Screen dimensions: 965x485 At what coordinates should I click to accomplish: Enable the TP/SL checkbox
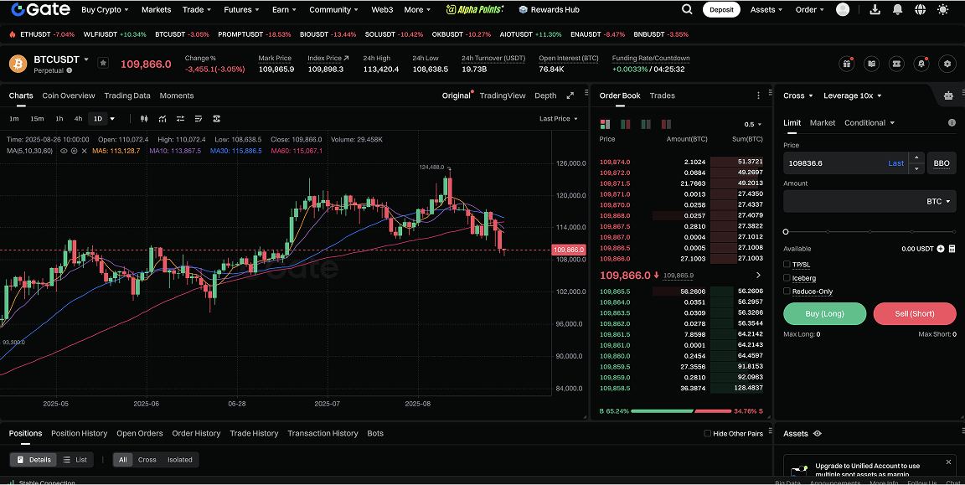pos(787,264)
